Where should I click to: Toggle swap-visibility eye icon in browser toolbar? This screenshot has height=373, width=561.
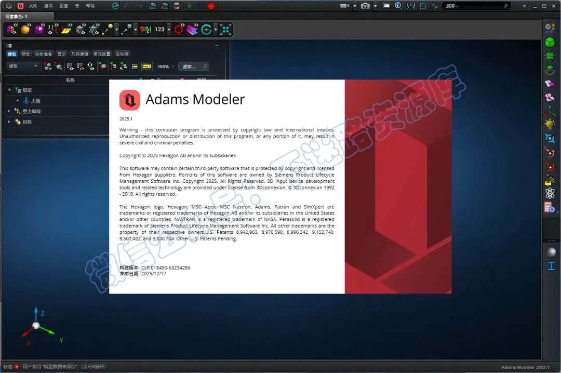point(91,66)
